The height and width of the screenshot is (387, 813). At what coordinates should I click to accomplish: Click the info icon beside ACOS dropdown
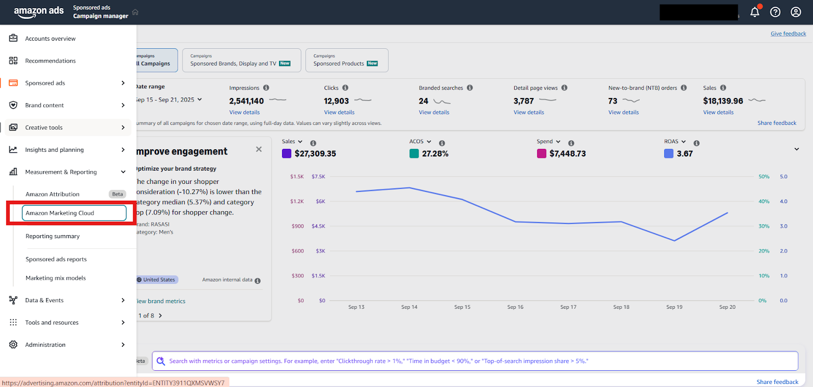[442, 143]
